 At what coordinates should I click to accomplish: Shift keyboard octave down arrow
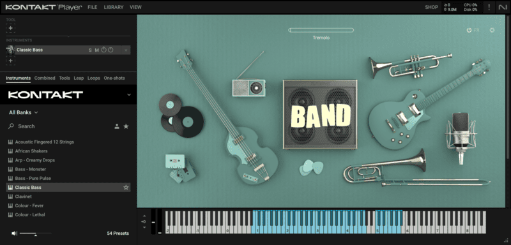click(144, 227)
